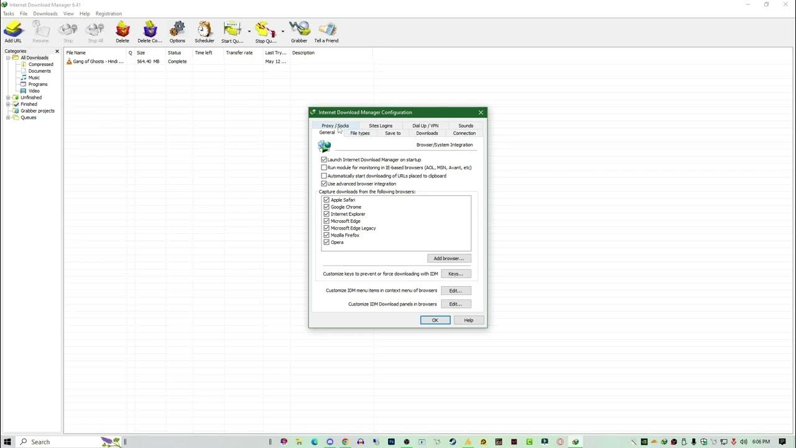Screen dimensions: 796x448
Task: Expand the Finished tree node
Action: pos(8,104)
